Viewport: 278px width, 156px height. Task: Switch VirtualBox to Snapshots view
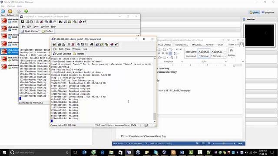tap(268, 13)
